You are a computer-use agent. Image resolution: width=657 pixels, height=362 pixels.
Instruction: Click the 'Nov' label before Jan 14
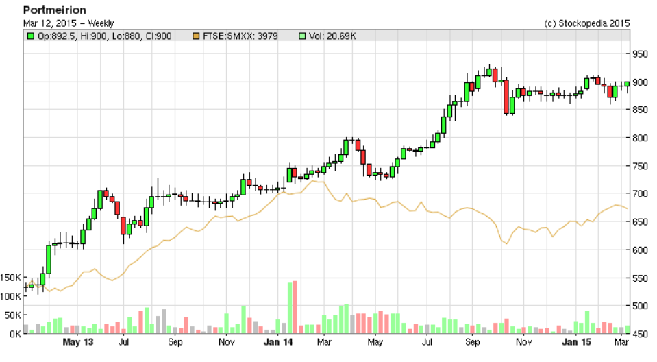pyautogui.click(x=227, y=342)
